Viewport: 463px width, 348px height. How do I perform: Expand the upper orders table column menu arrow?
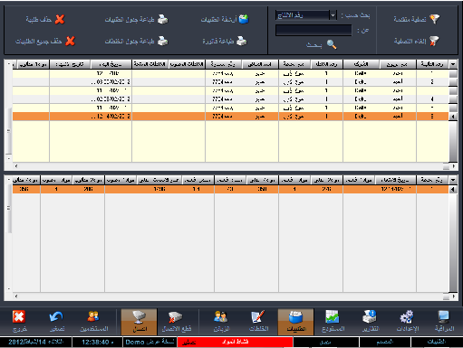pyautogui.click(x=453, y=64)
